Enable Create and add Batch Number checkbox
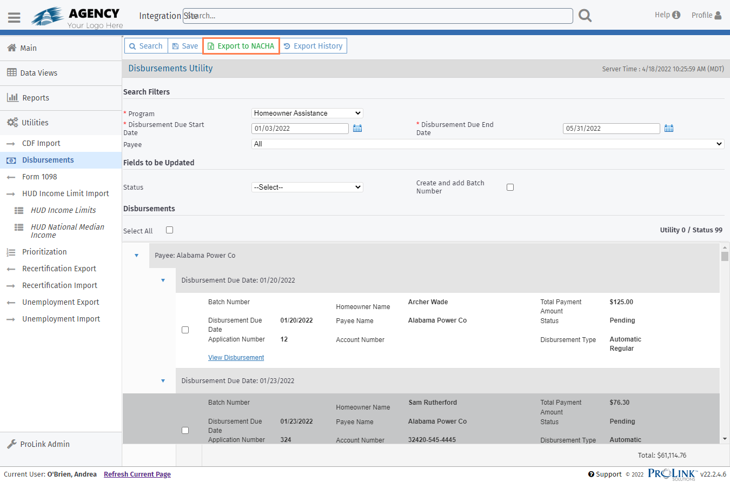This screenshot has height=482, width=730. click(x=510, y=187)
